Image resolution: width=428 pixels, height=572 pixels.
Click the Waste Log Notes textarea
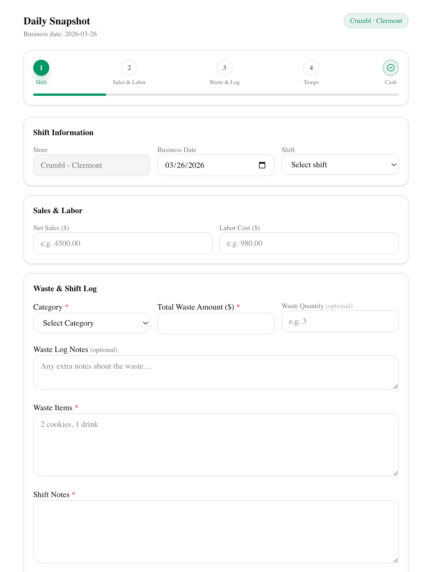click(216, 372)
